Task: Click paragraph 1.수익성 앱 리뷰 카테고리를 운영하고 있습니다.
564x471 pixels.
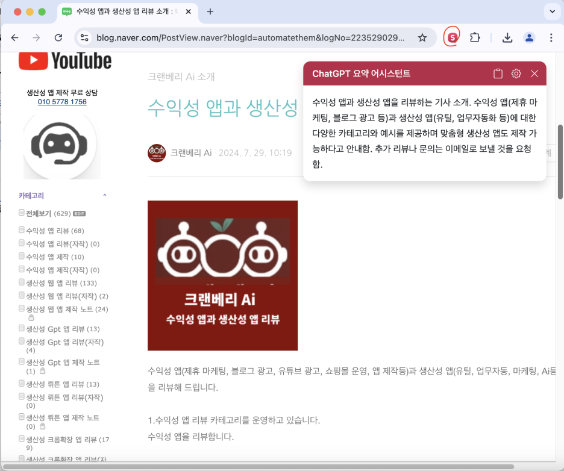Action: pos(234,420)
